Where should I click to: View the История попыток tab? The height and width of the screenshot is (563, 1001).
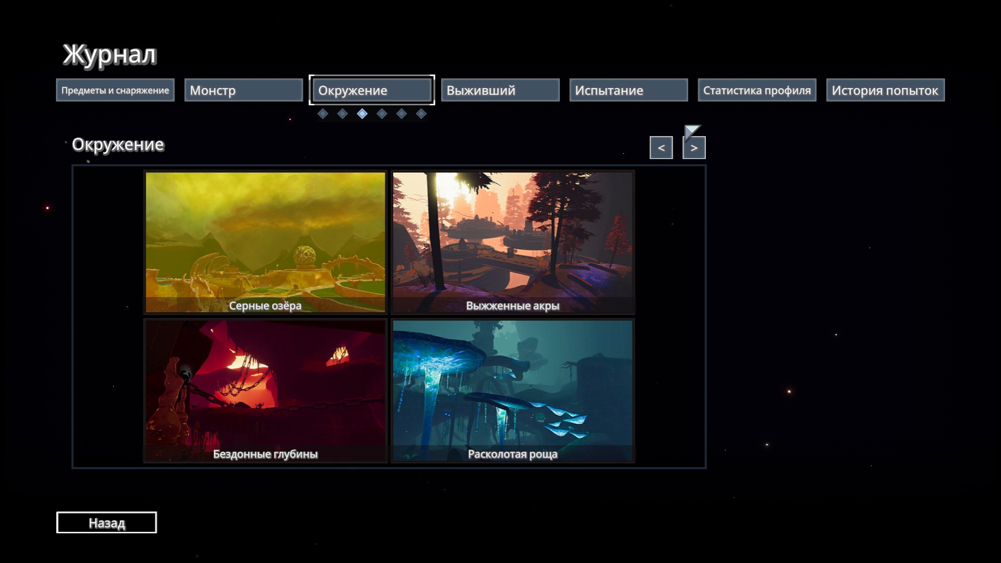coord(885,90)
